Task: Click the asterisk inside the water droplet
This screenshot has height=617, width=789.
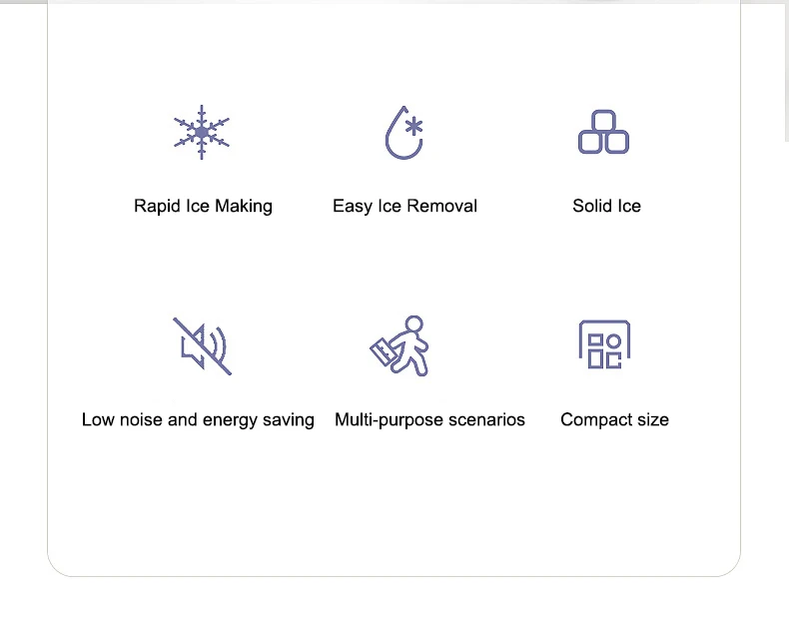Action: [413, 127]
